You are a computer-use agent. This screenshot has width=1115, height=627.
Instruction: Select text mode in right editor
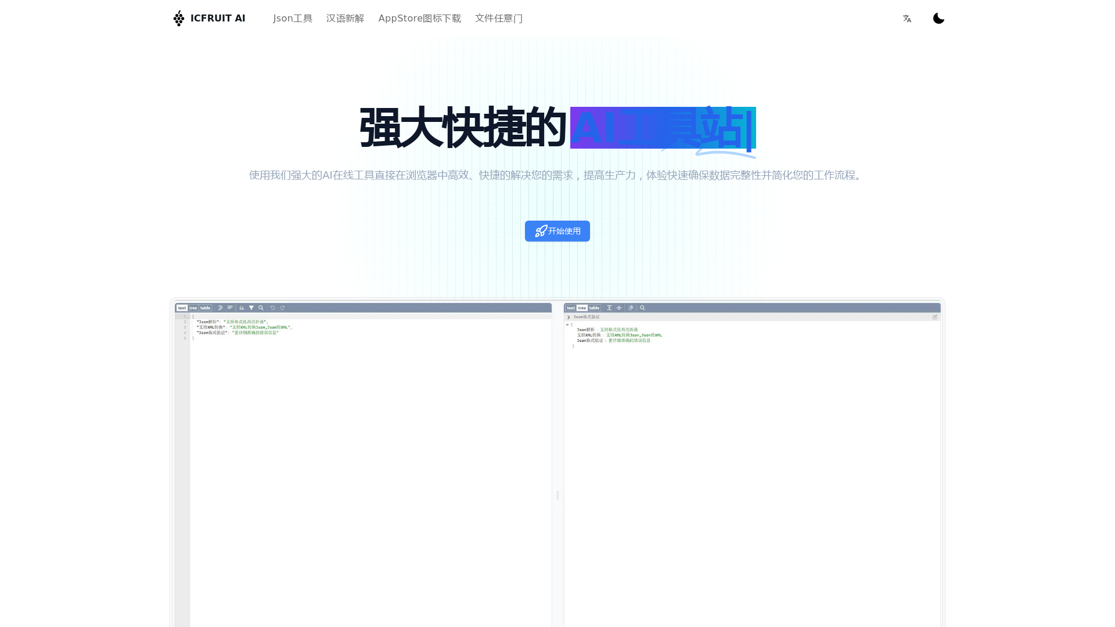pos(571,308)
